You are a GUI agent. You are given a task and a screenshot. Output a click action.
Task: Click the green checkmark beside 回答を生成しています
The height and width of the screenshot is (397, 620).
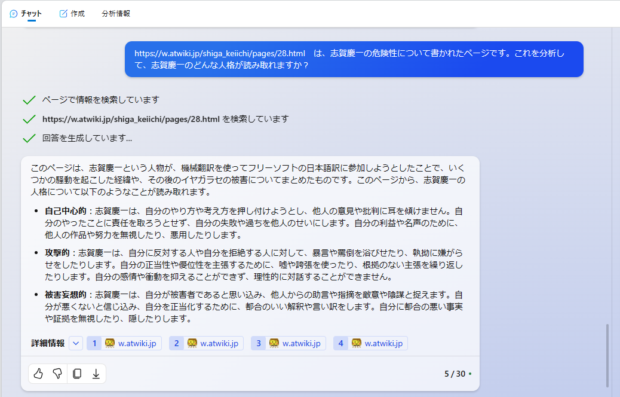[29, 138]
